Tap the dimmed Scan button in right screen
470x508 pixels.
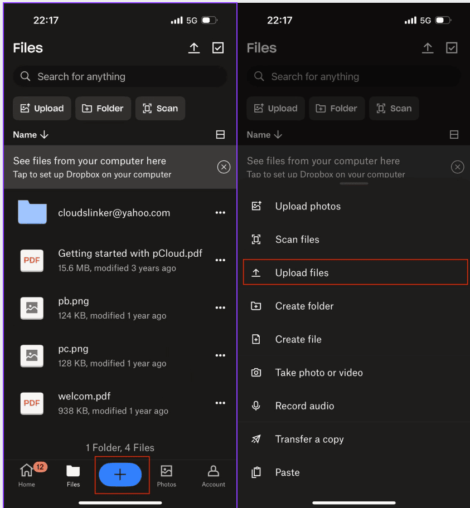(x=394, y=108)
